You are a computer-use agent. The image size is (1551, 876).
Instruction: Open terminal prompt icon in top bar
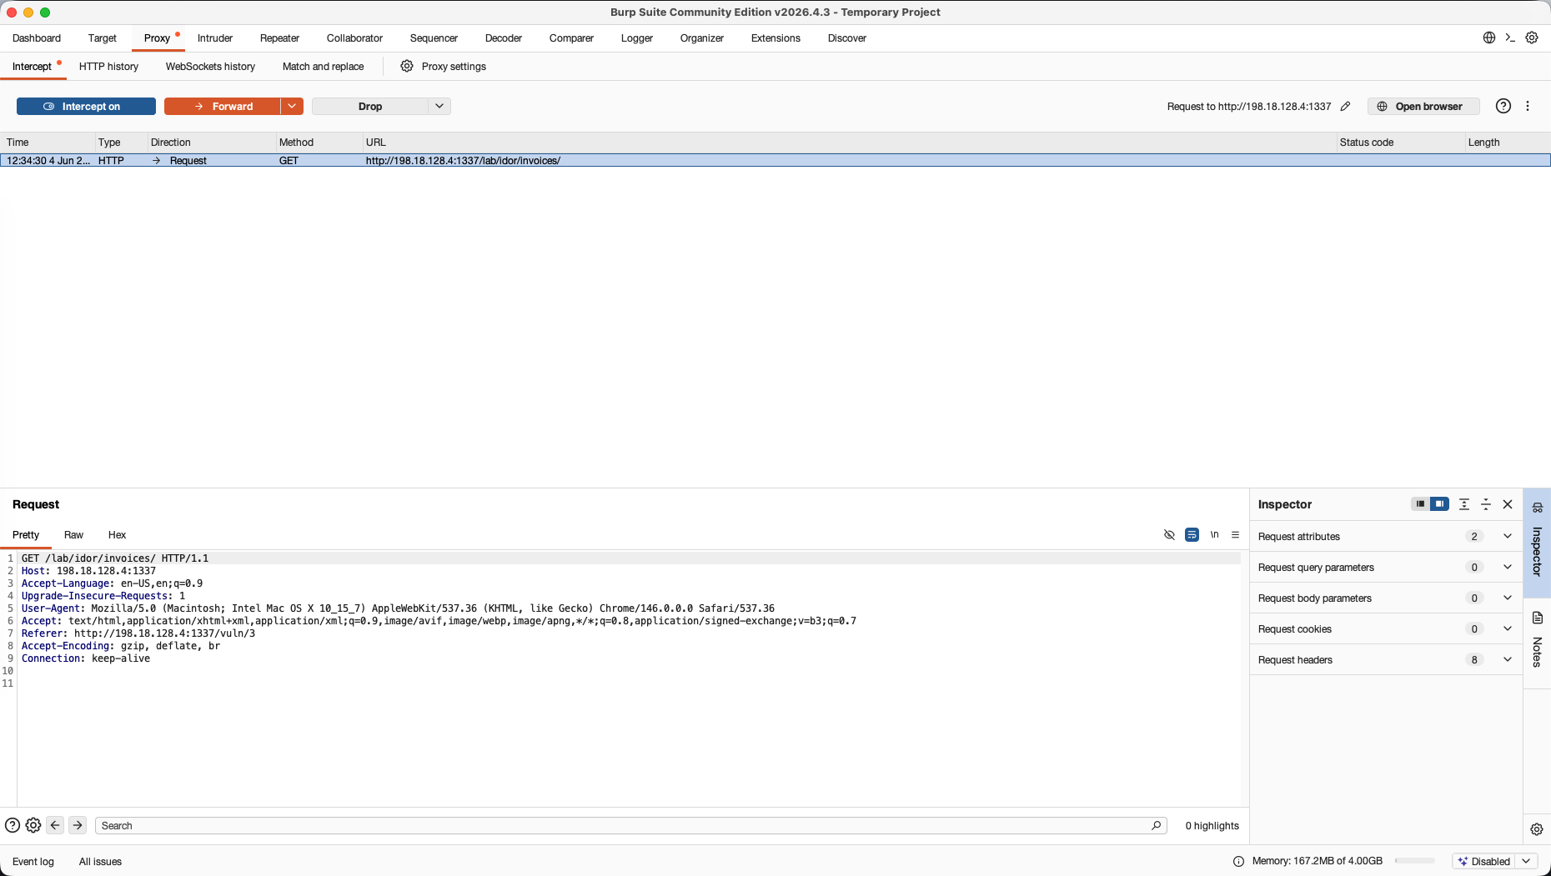tap(1510, 38)
